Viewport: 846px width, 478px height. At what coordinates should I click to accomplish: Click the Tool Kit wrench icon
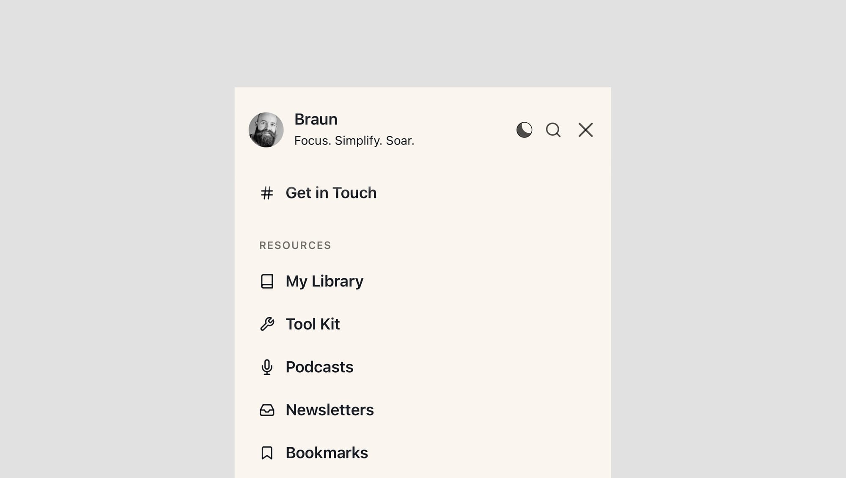pyautogui.click(x=267, y=324)
